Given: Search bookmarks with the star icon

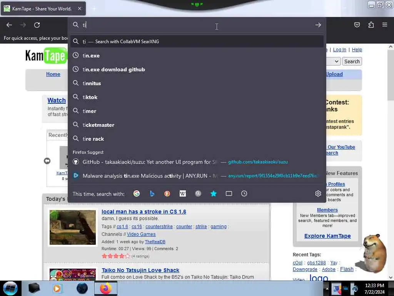Looking at the screenshot, I should (213, 193).
